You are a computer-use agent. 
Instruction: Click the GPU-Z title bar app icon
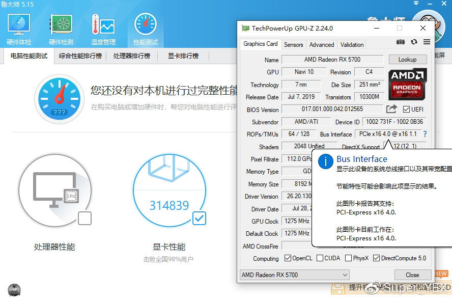(x=245, y=28)
